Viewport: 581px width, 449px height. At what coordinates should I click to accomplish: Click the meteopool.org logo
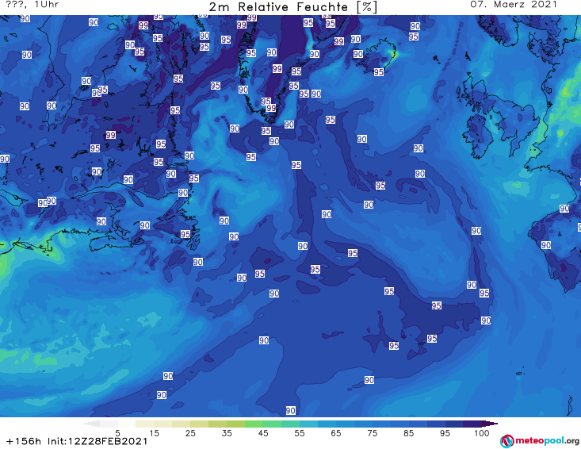(540, 441)
